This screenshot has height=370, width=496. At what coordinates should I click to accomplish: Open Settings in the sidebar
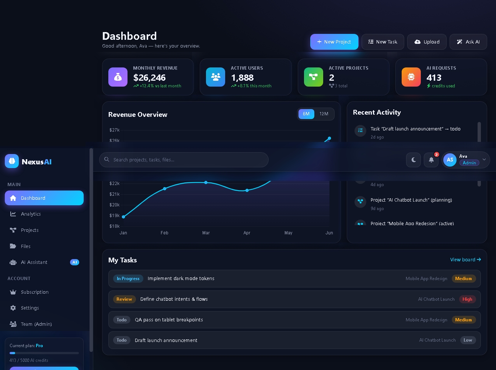44,308
